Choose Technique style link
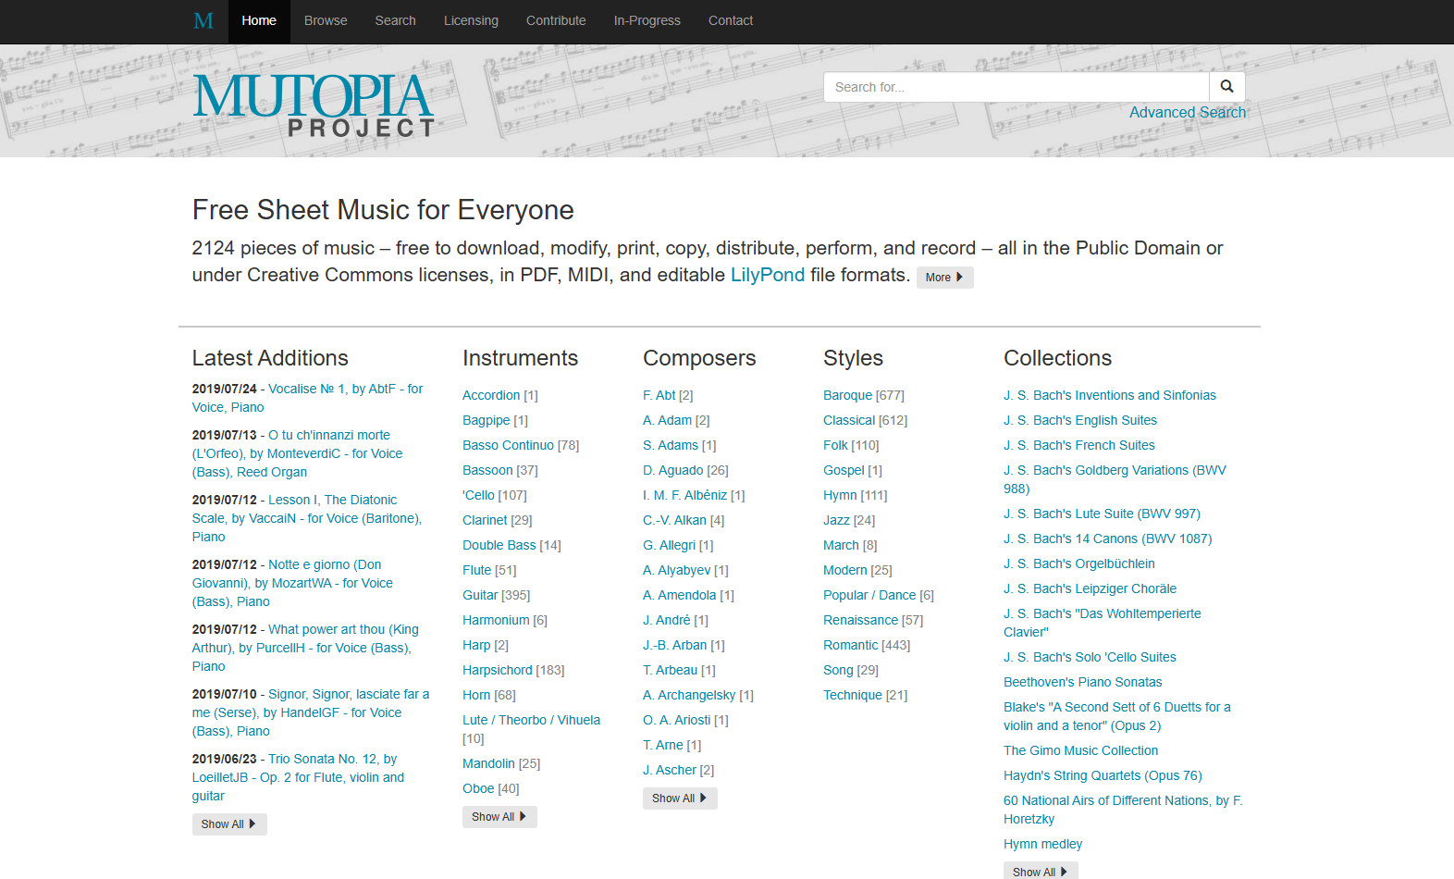This screenshot has width=1454, height=879. (853, 695)
